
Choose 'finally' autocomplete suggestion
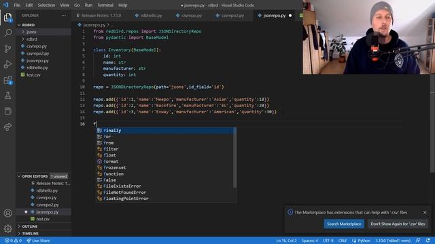(165, 130)
